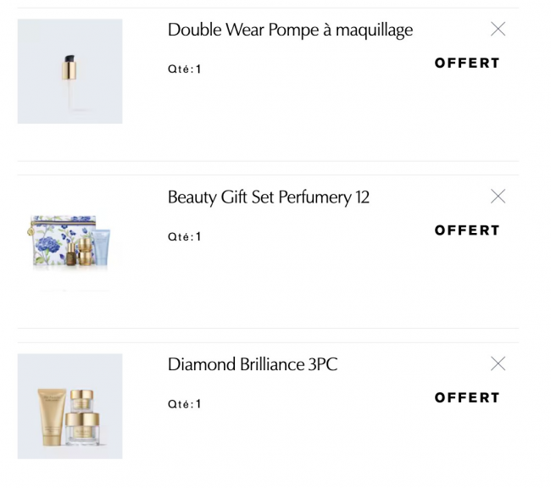551x488 pixels.
Task: Select quantity label under Diamond Brilliance 3PC
Action: pyautogui.click(x=184, y=405)
